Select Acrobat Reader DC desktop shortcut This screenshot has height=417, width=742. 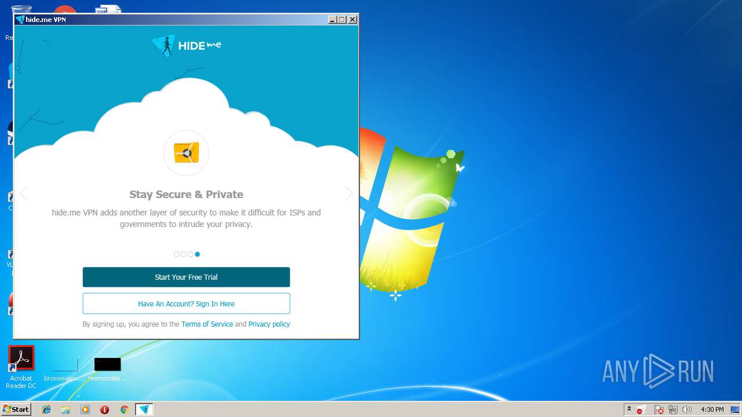pos(21,368)
